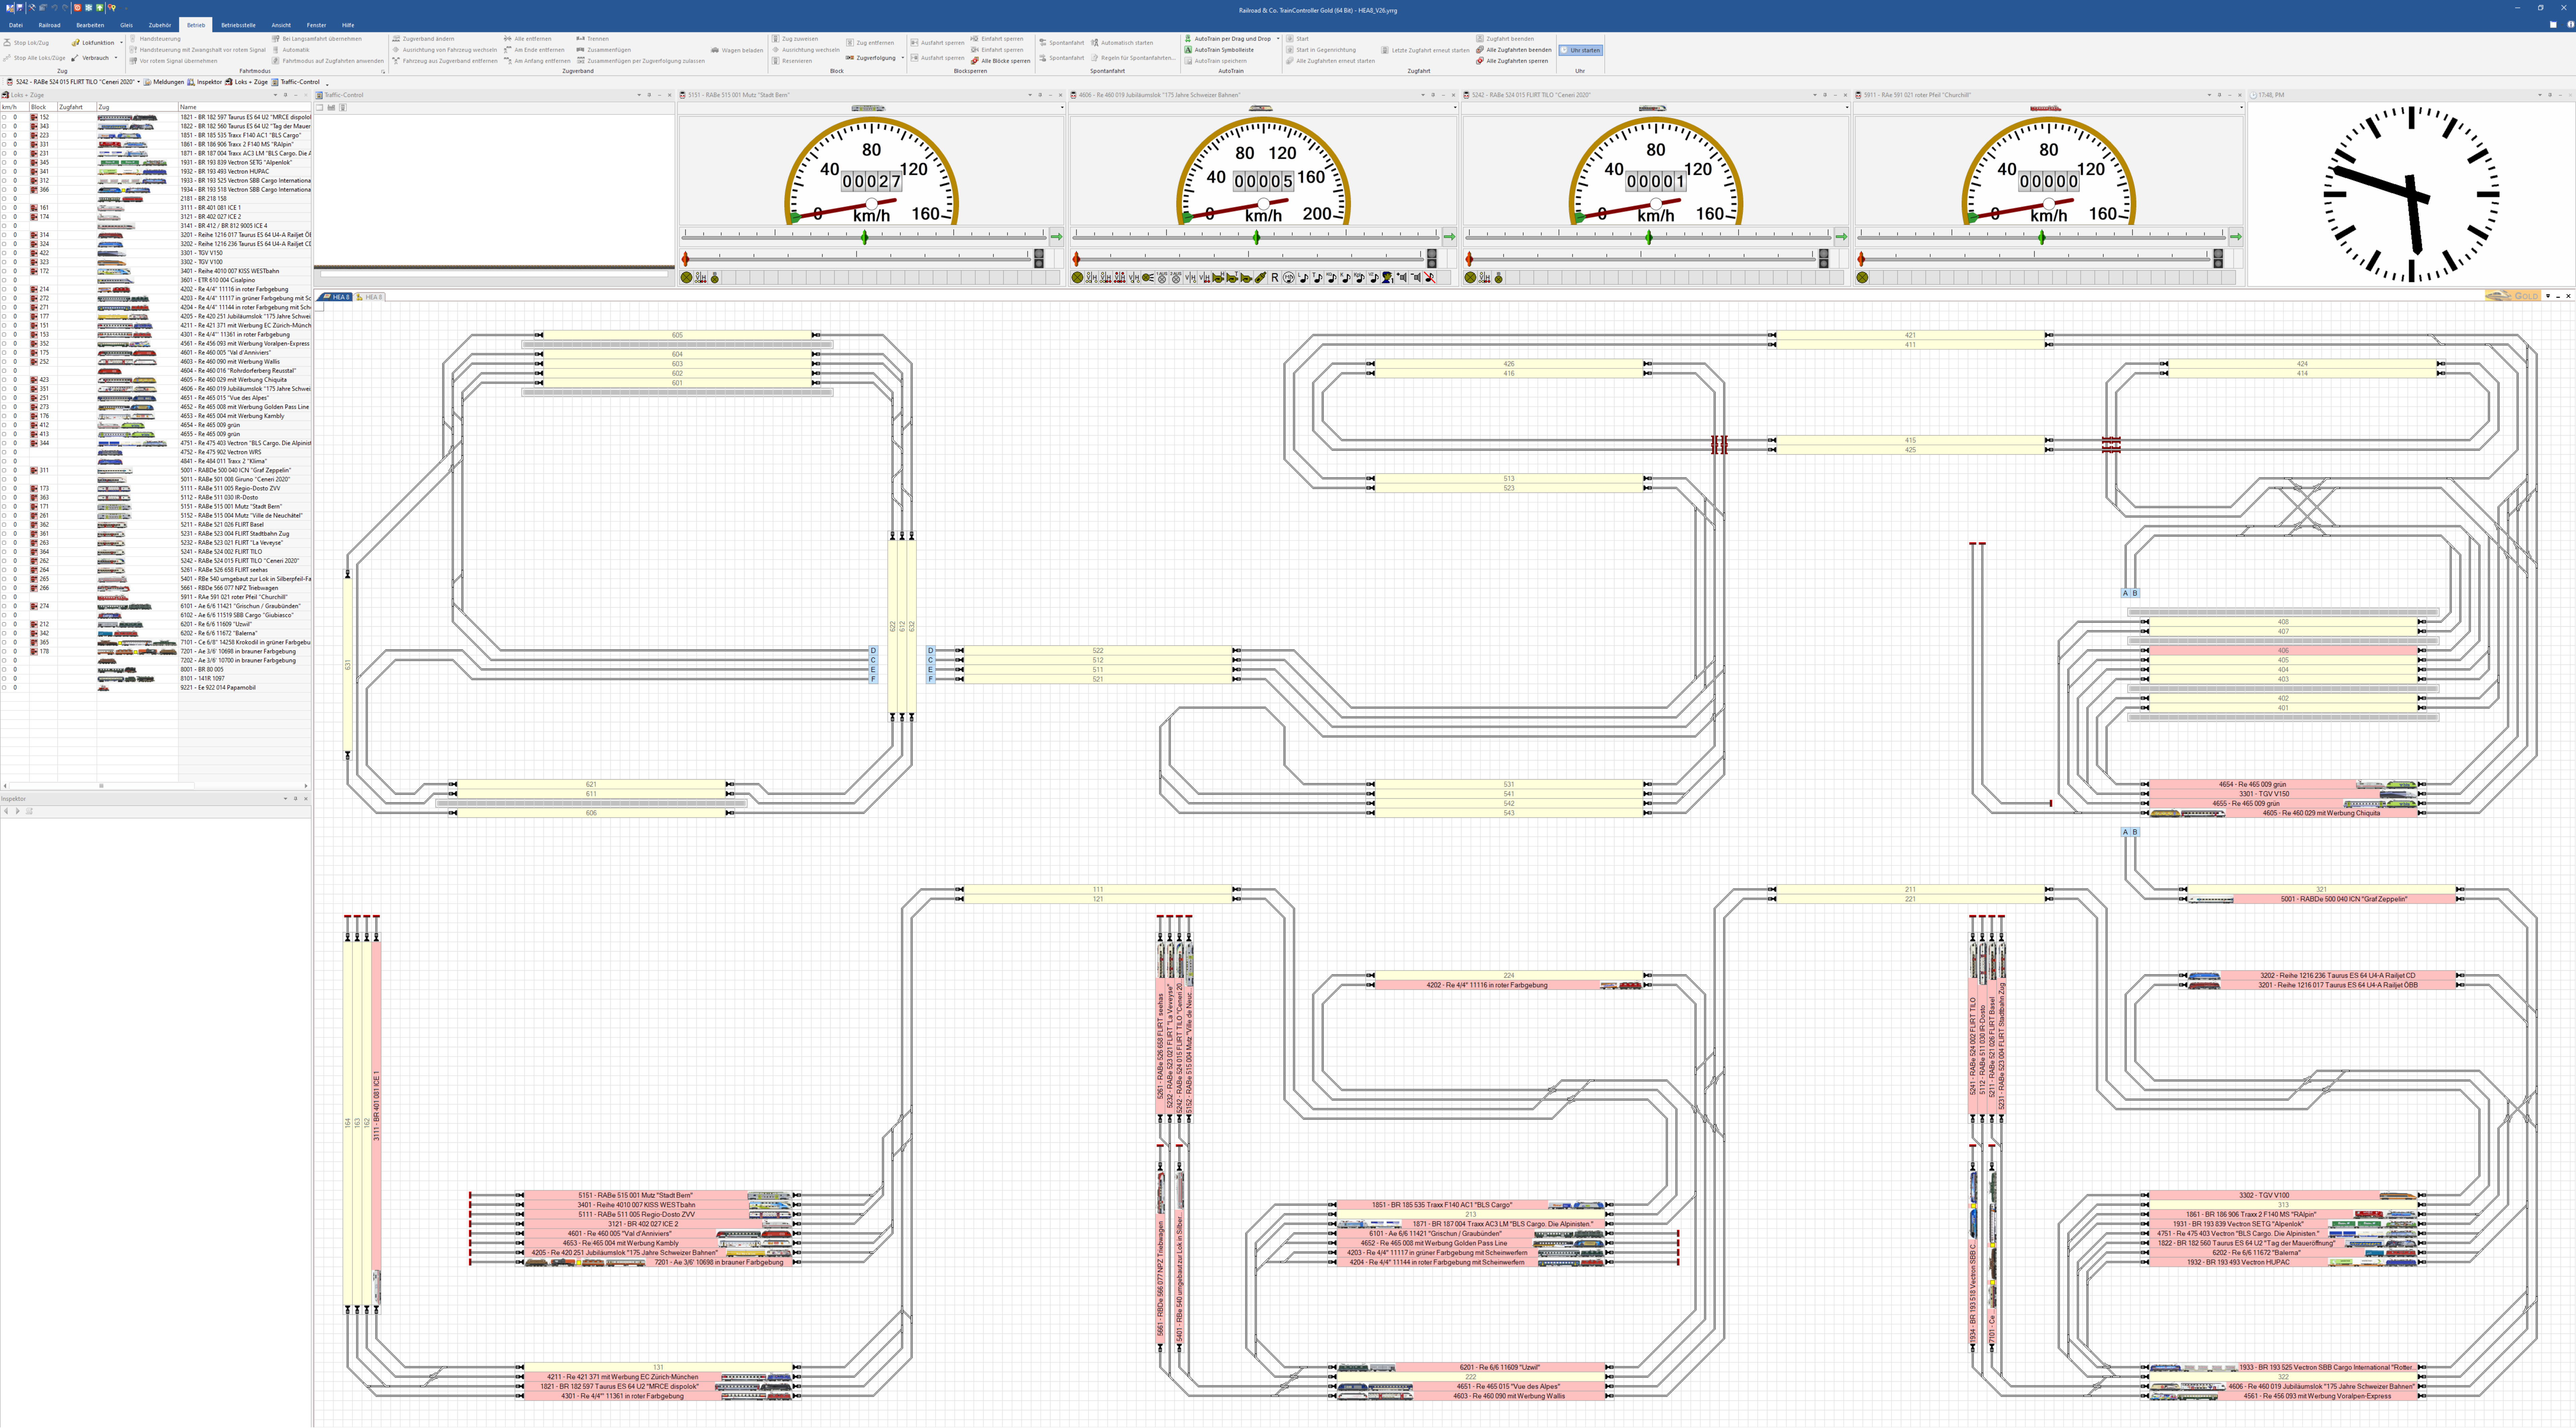Open the Loks + Züge panel menu arrow
The image size is (2576, 1428).
pos(275,95)
